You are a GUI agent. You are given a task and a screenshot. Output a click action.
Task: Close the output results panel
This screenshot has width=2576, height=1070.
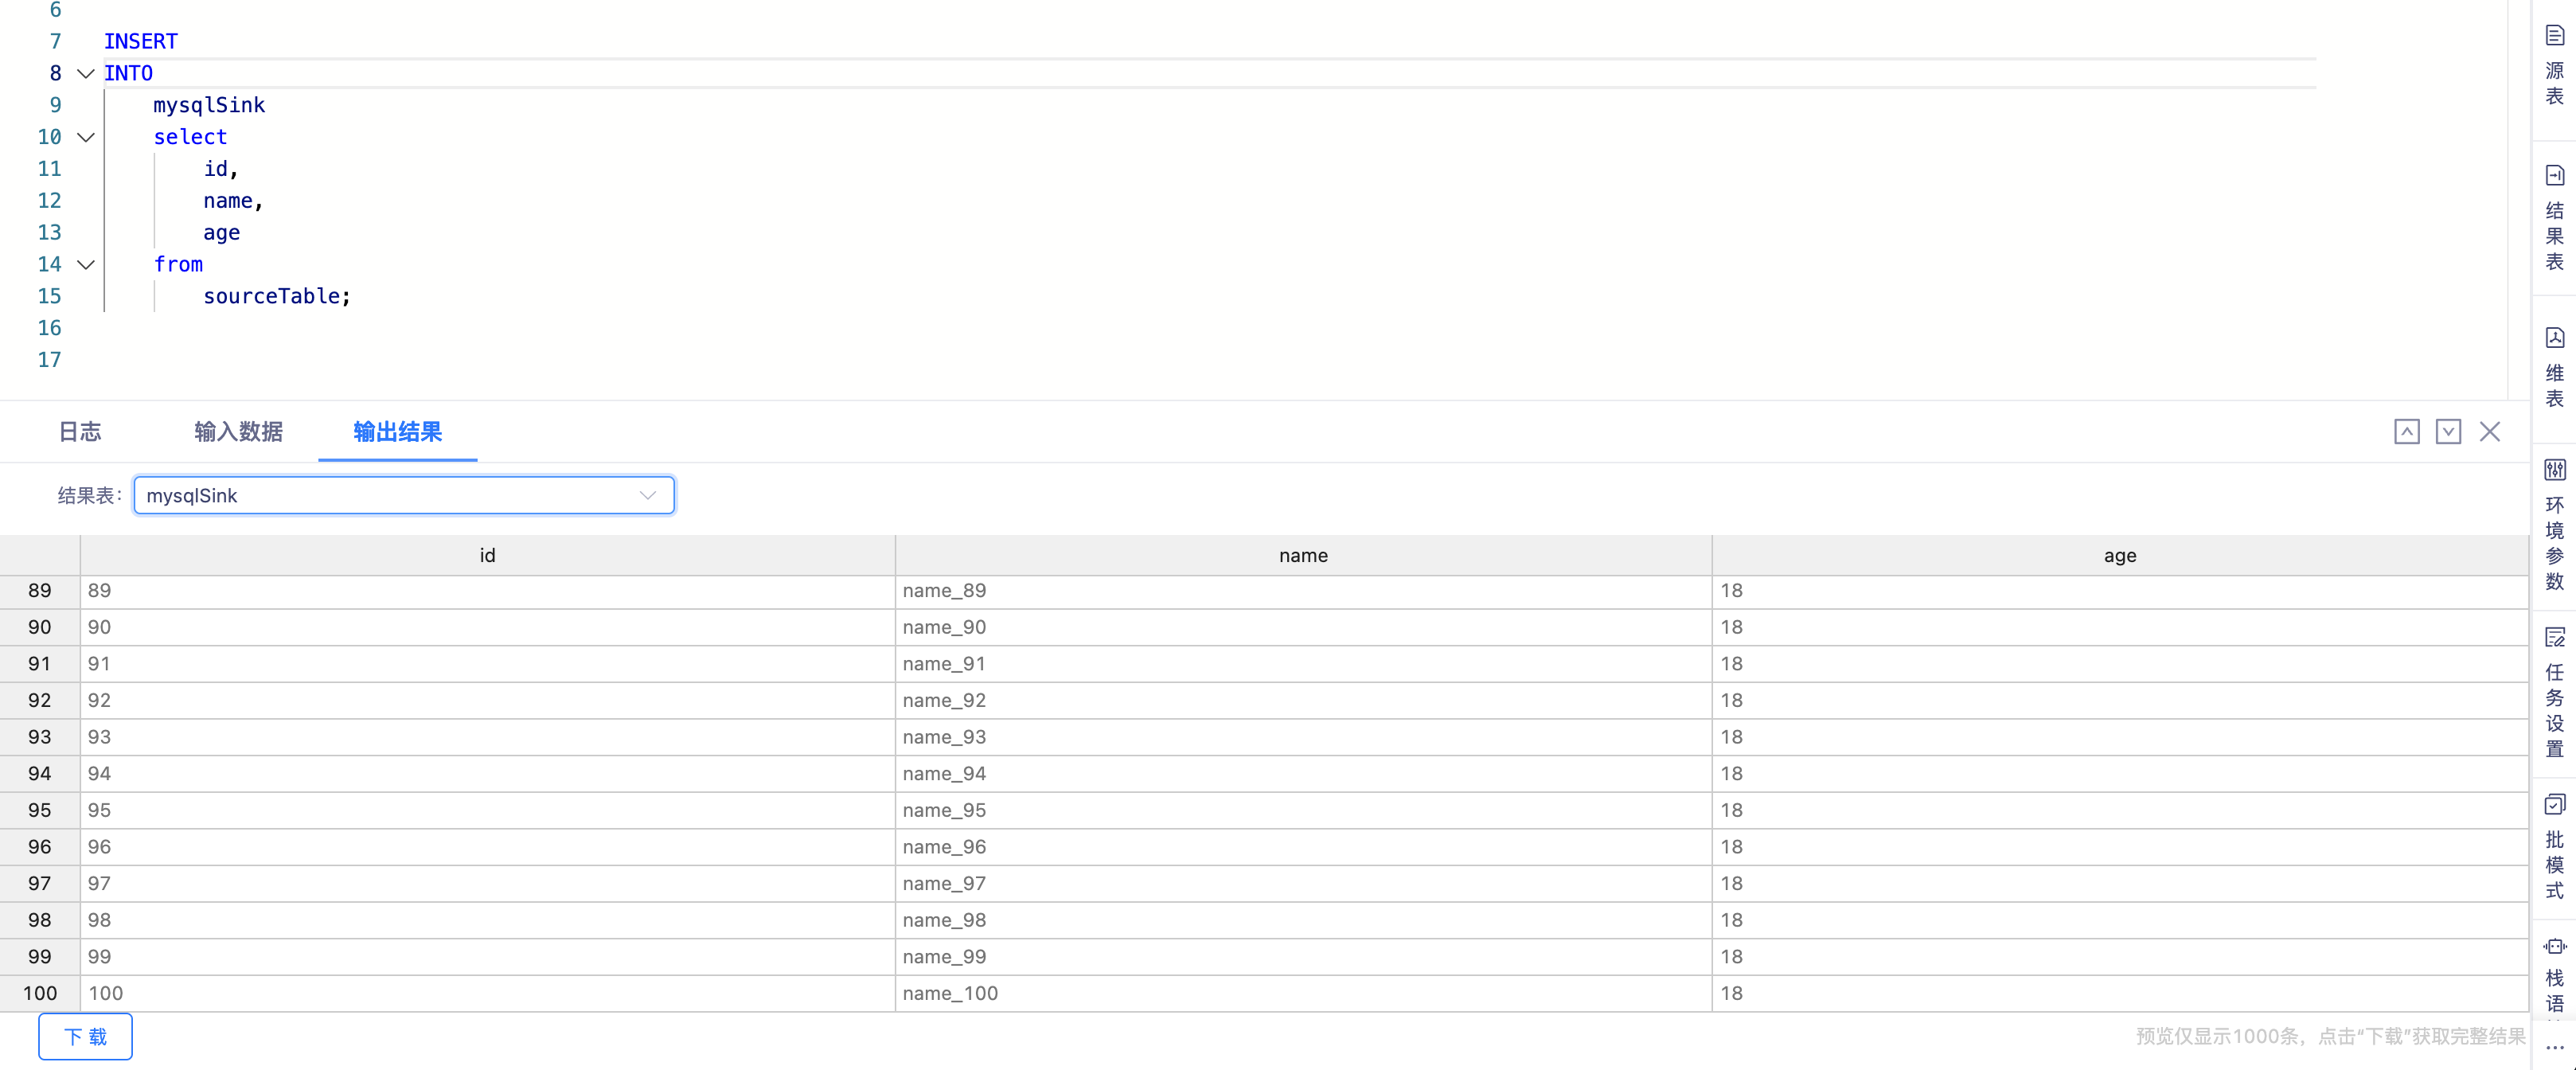coord(2489,432)
